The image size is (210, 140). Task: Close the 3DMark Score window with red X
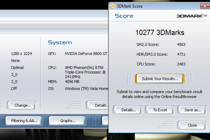[205, 6]
